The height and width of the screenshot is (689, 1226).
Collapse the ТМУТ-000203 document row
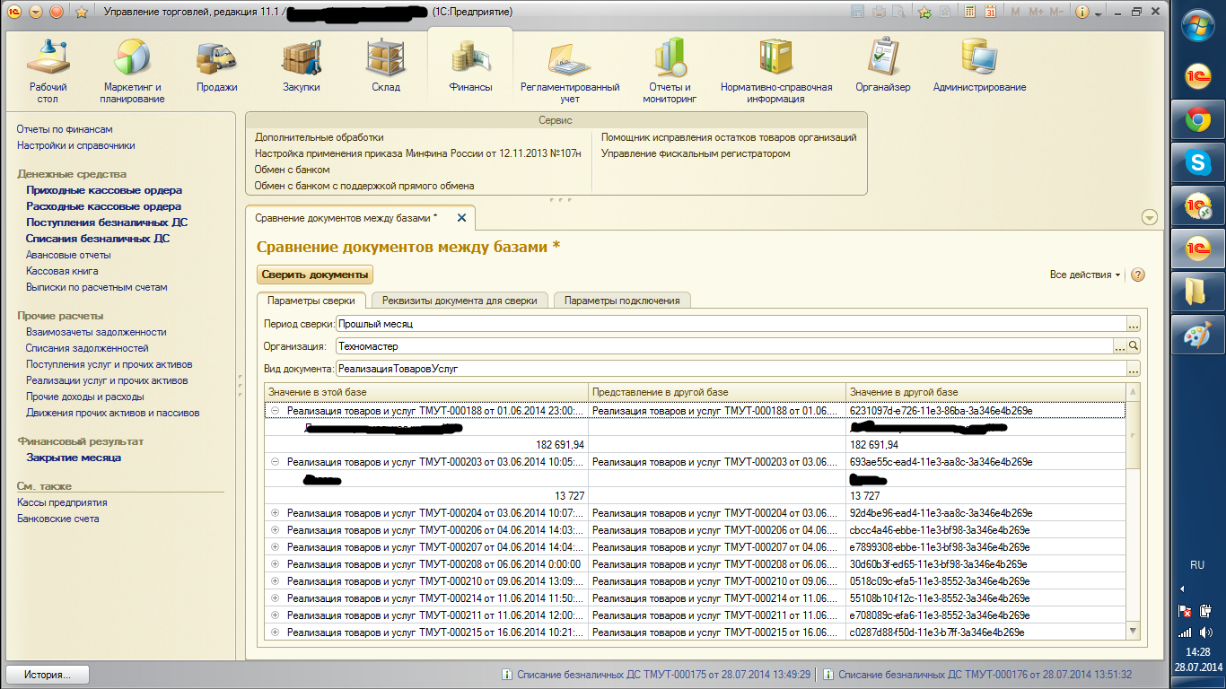coord(276,462)
